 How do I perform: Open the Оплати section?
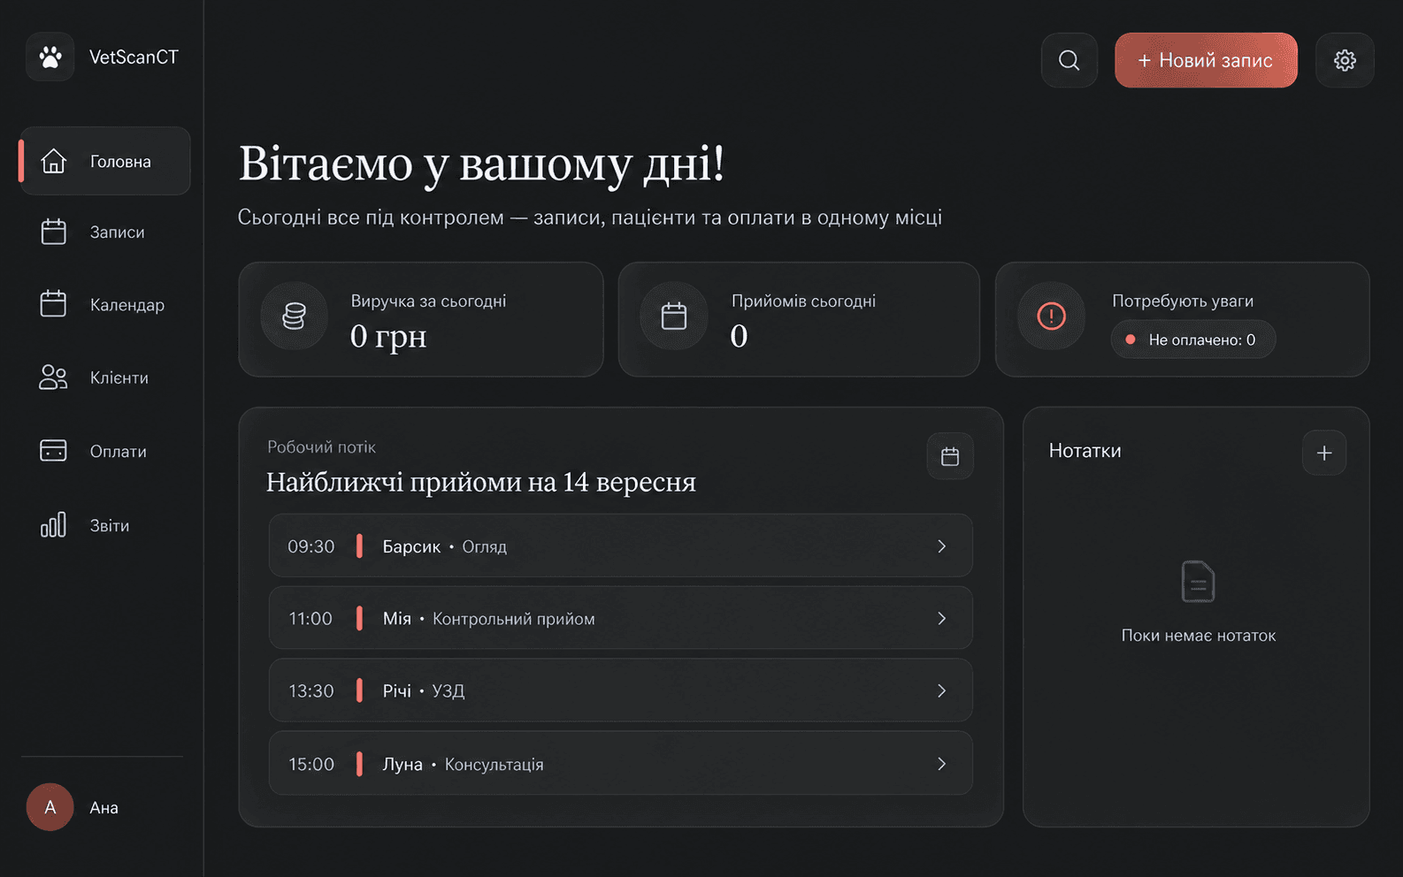(106, 451)
